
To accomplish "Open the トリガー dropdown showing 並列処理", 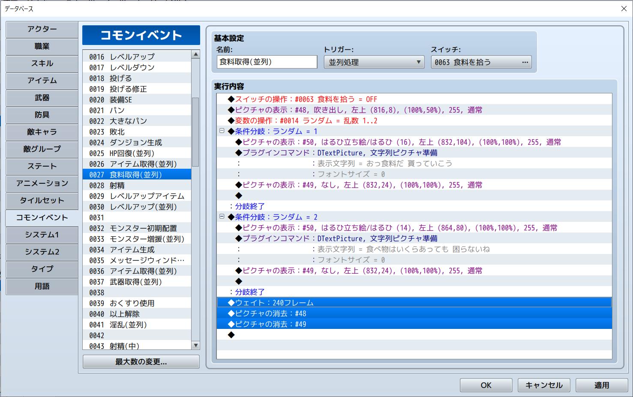I will tap(374, 62).
